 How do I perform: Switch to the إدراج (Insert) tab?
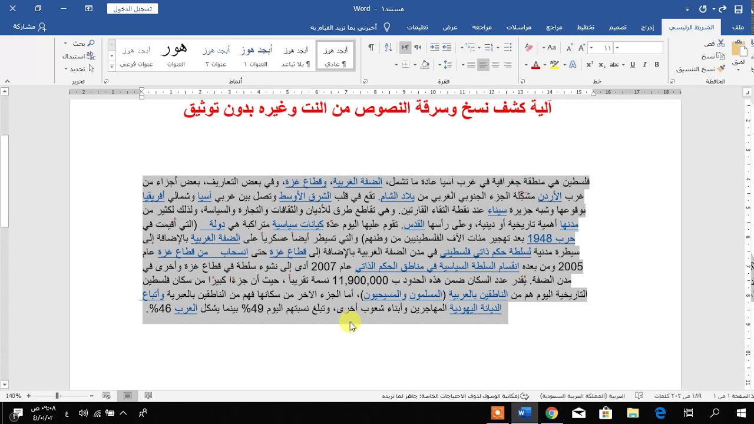[x=647, y=27]
